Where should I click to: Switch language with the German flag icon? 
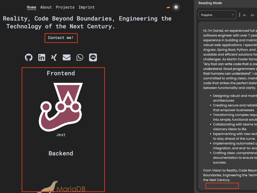tap(168, 7)
